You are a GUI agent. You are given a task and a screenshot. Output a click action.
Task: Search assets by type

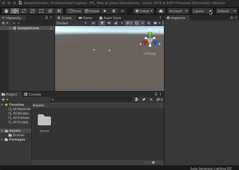[x=137, y=100]
